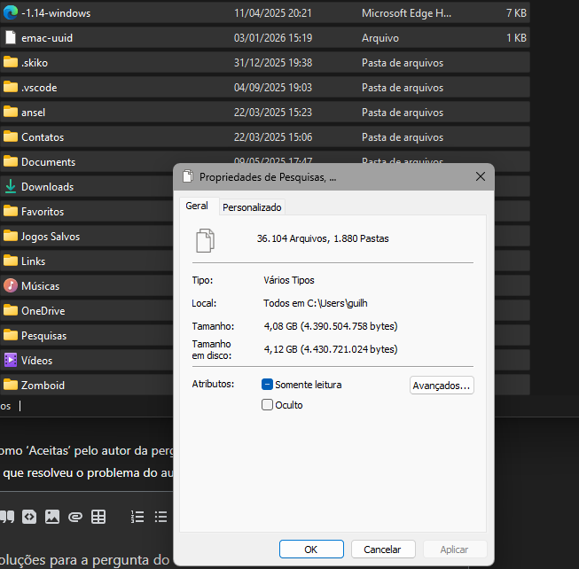Click the 4,12 GB size on disk value
The height and width of the screenshot is (569, 579).
pos(331,349)
